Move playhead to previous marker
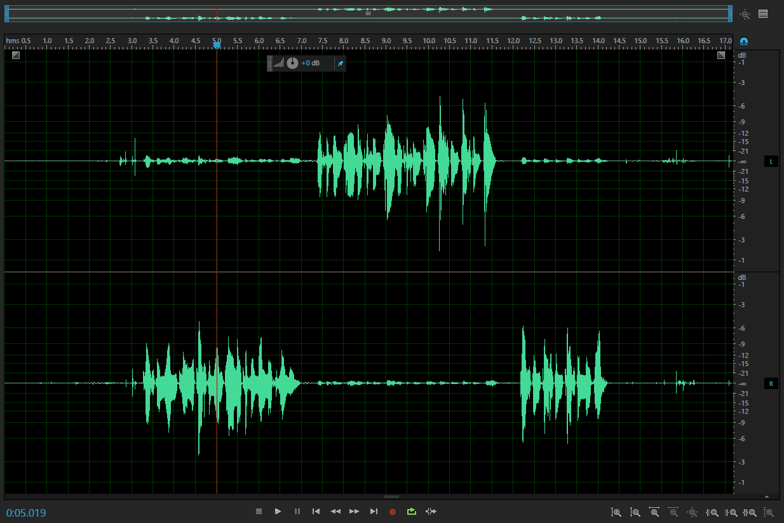The width and height of the screenshot is (784, 523). [x=316, y=512]
